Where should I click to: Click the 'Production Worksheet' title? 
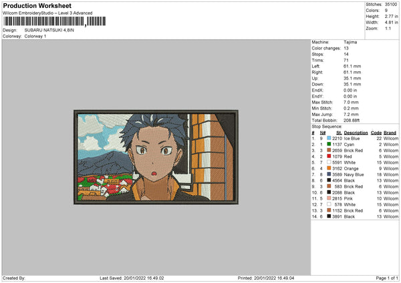(x=37, y=5)
